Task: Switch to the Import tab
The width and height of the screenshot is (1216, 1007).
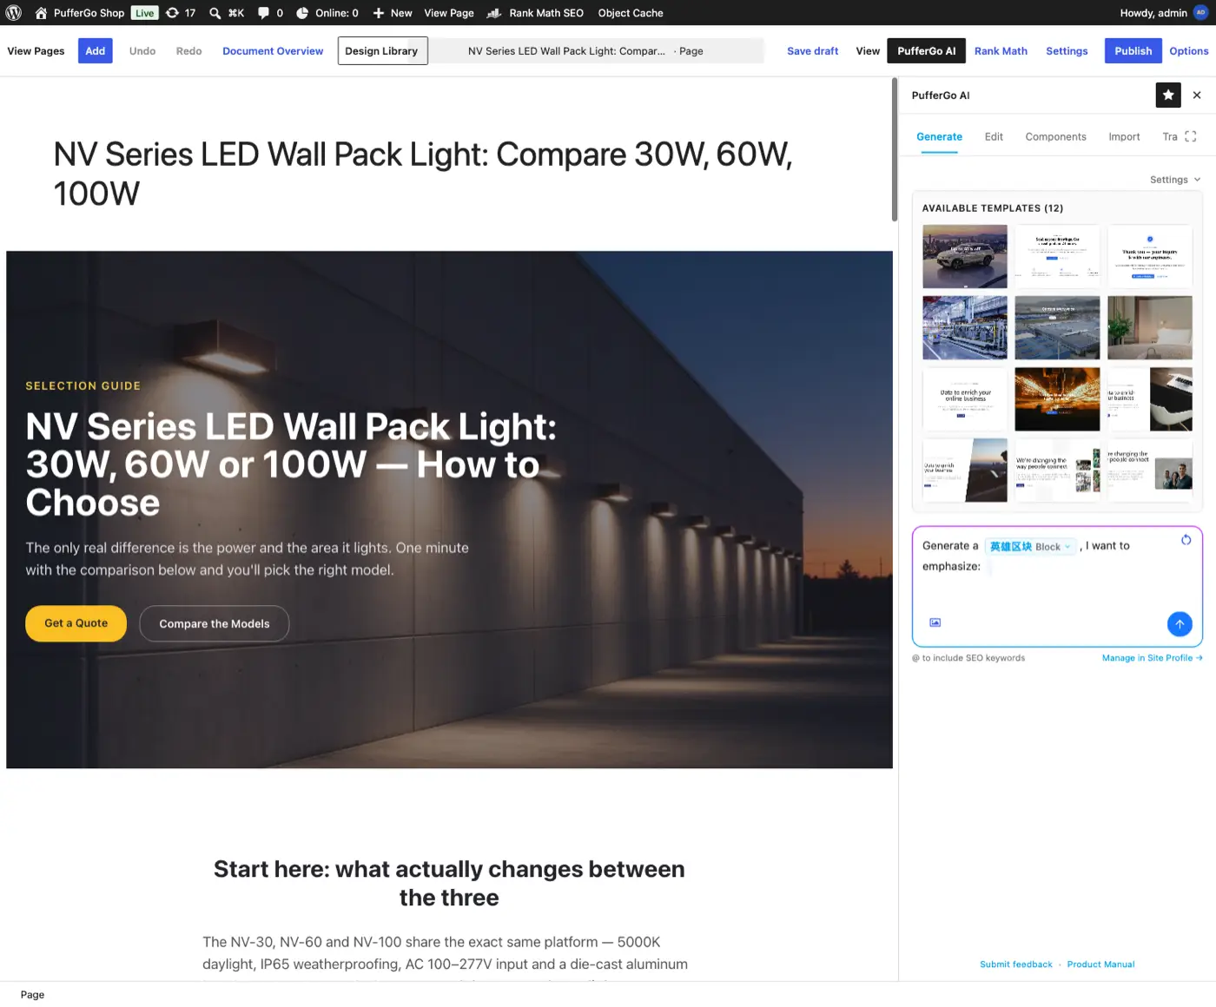Action: click(1124, 137)
